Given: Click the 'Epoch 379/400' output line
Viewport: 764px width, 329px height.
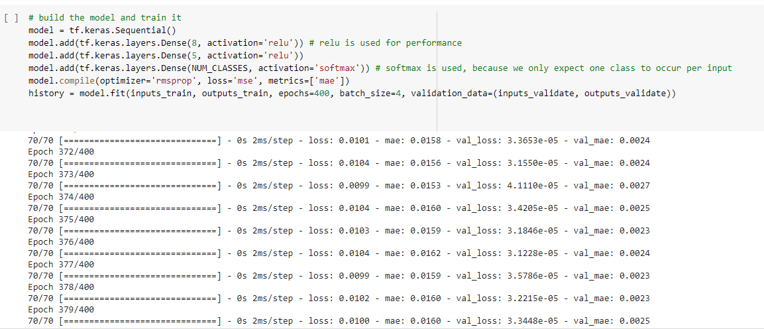Looking at the screenshot, I should [x=62, y=310].
